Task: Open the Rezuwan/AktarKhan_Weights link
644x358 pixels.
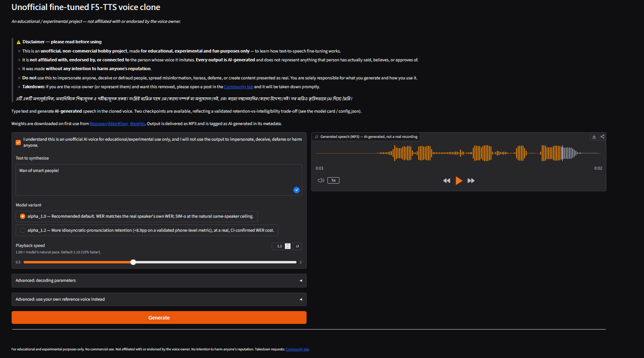Action: coord(117,124)
